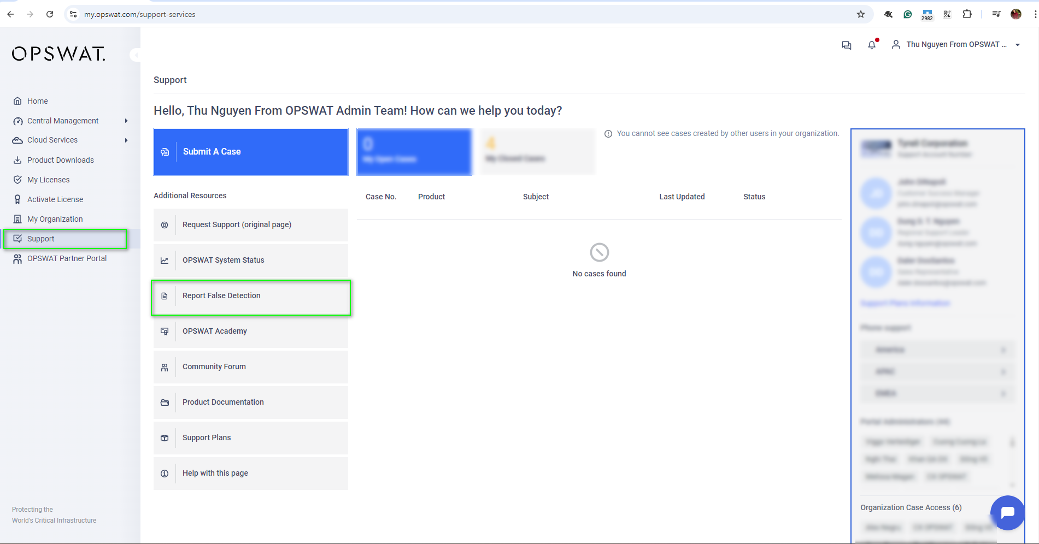Click the Product Documentation folder icon

(x=165, y=403)
